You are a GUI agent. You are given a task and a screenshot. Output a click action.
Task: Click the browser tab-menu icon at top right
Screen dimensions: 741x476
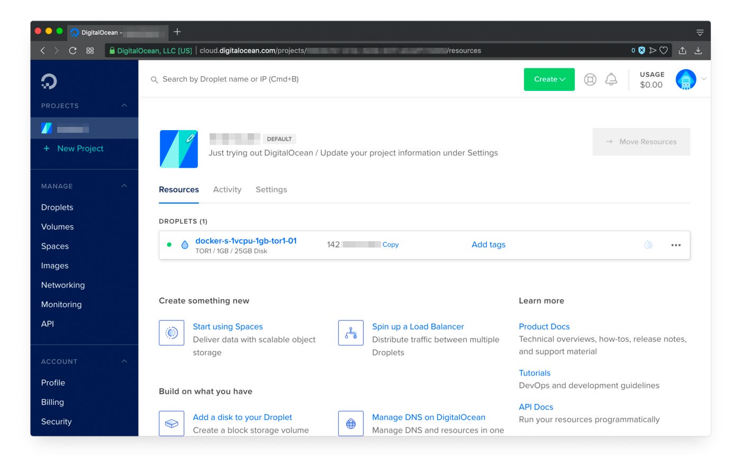[x=700, y=32]
